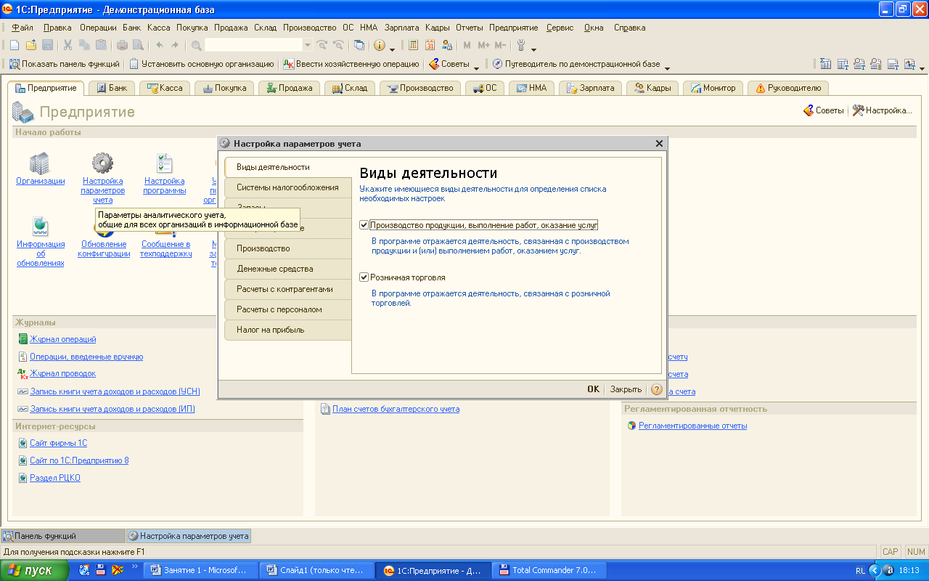Viewport: 929px width, 581px height.
Task: Click the Windows list toolbar icon
Action: (359, 45)
